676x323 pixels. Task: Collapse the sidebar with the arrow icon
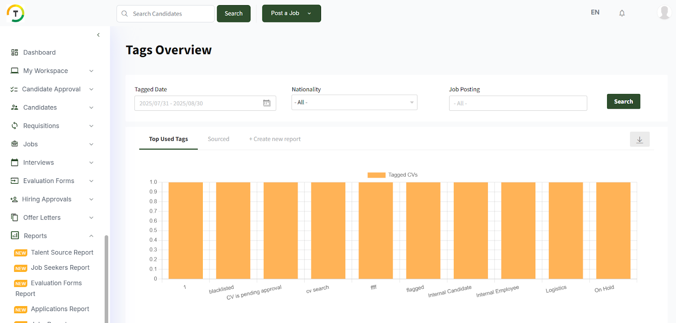98,35
